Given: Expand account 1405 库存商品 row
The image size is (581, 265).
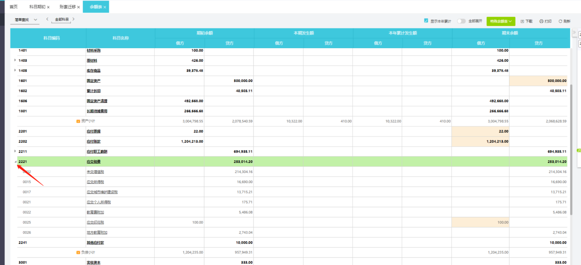Looking at the screenshot, I should pos(15,70).
